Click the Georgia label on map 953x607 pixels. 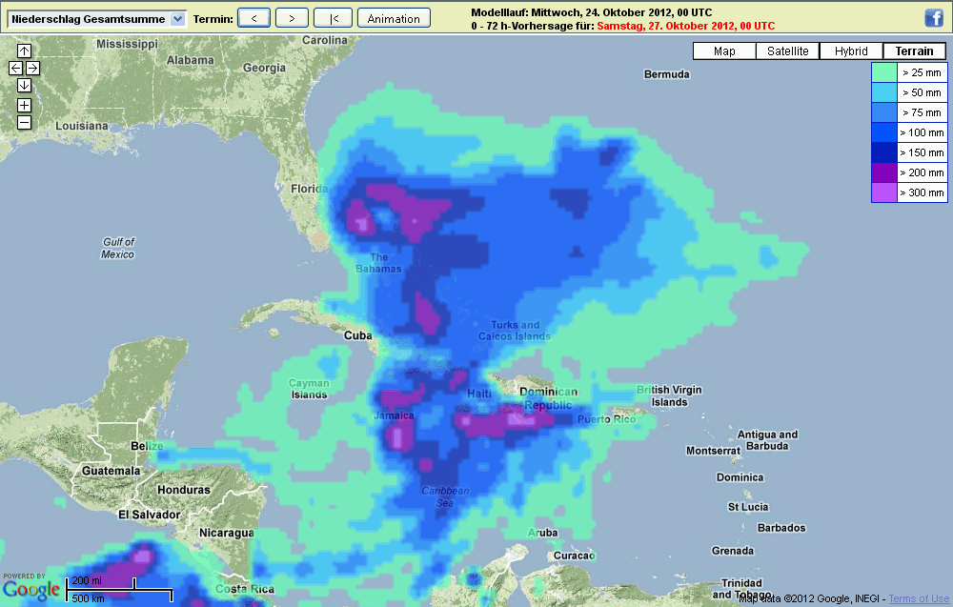coord(264,68)
